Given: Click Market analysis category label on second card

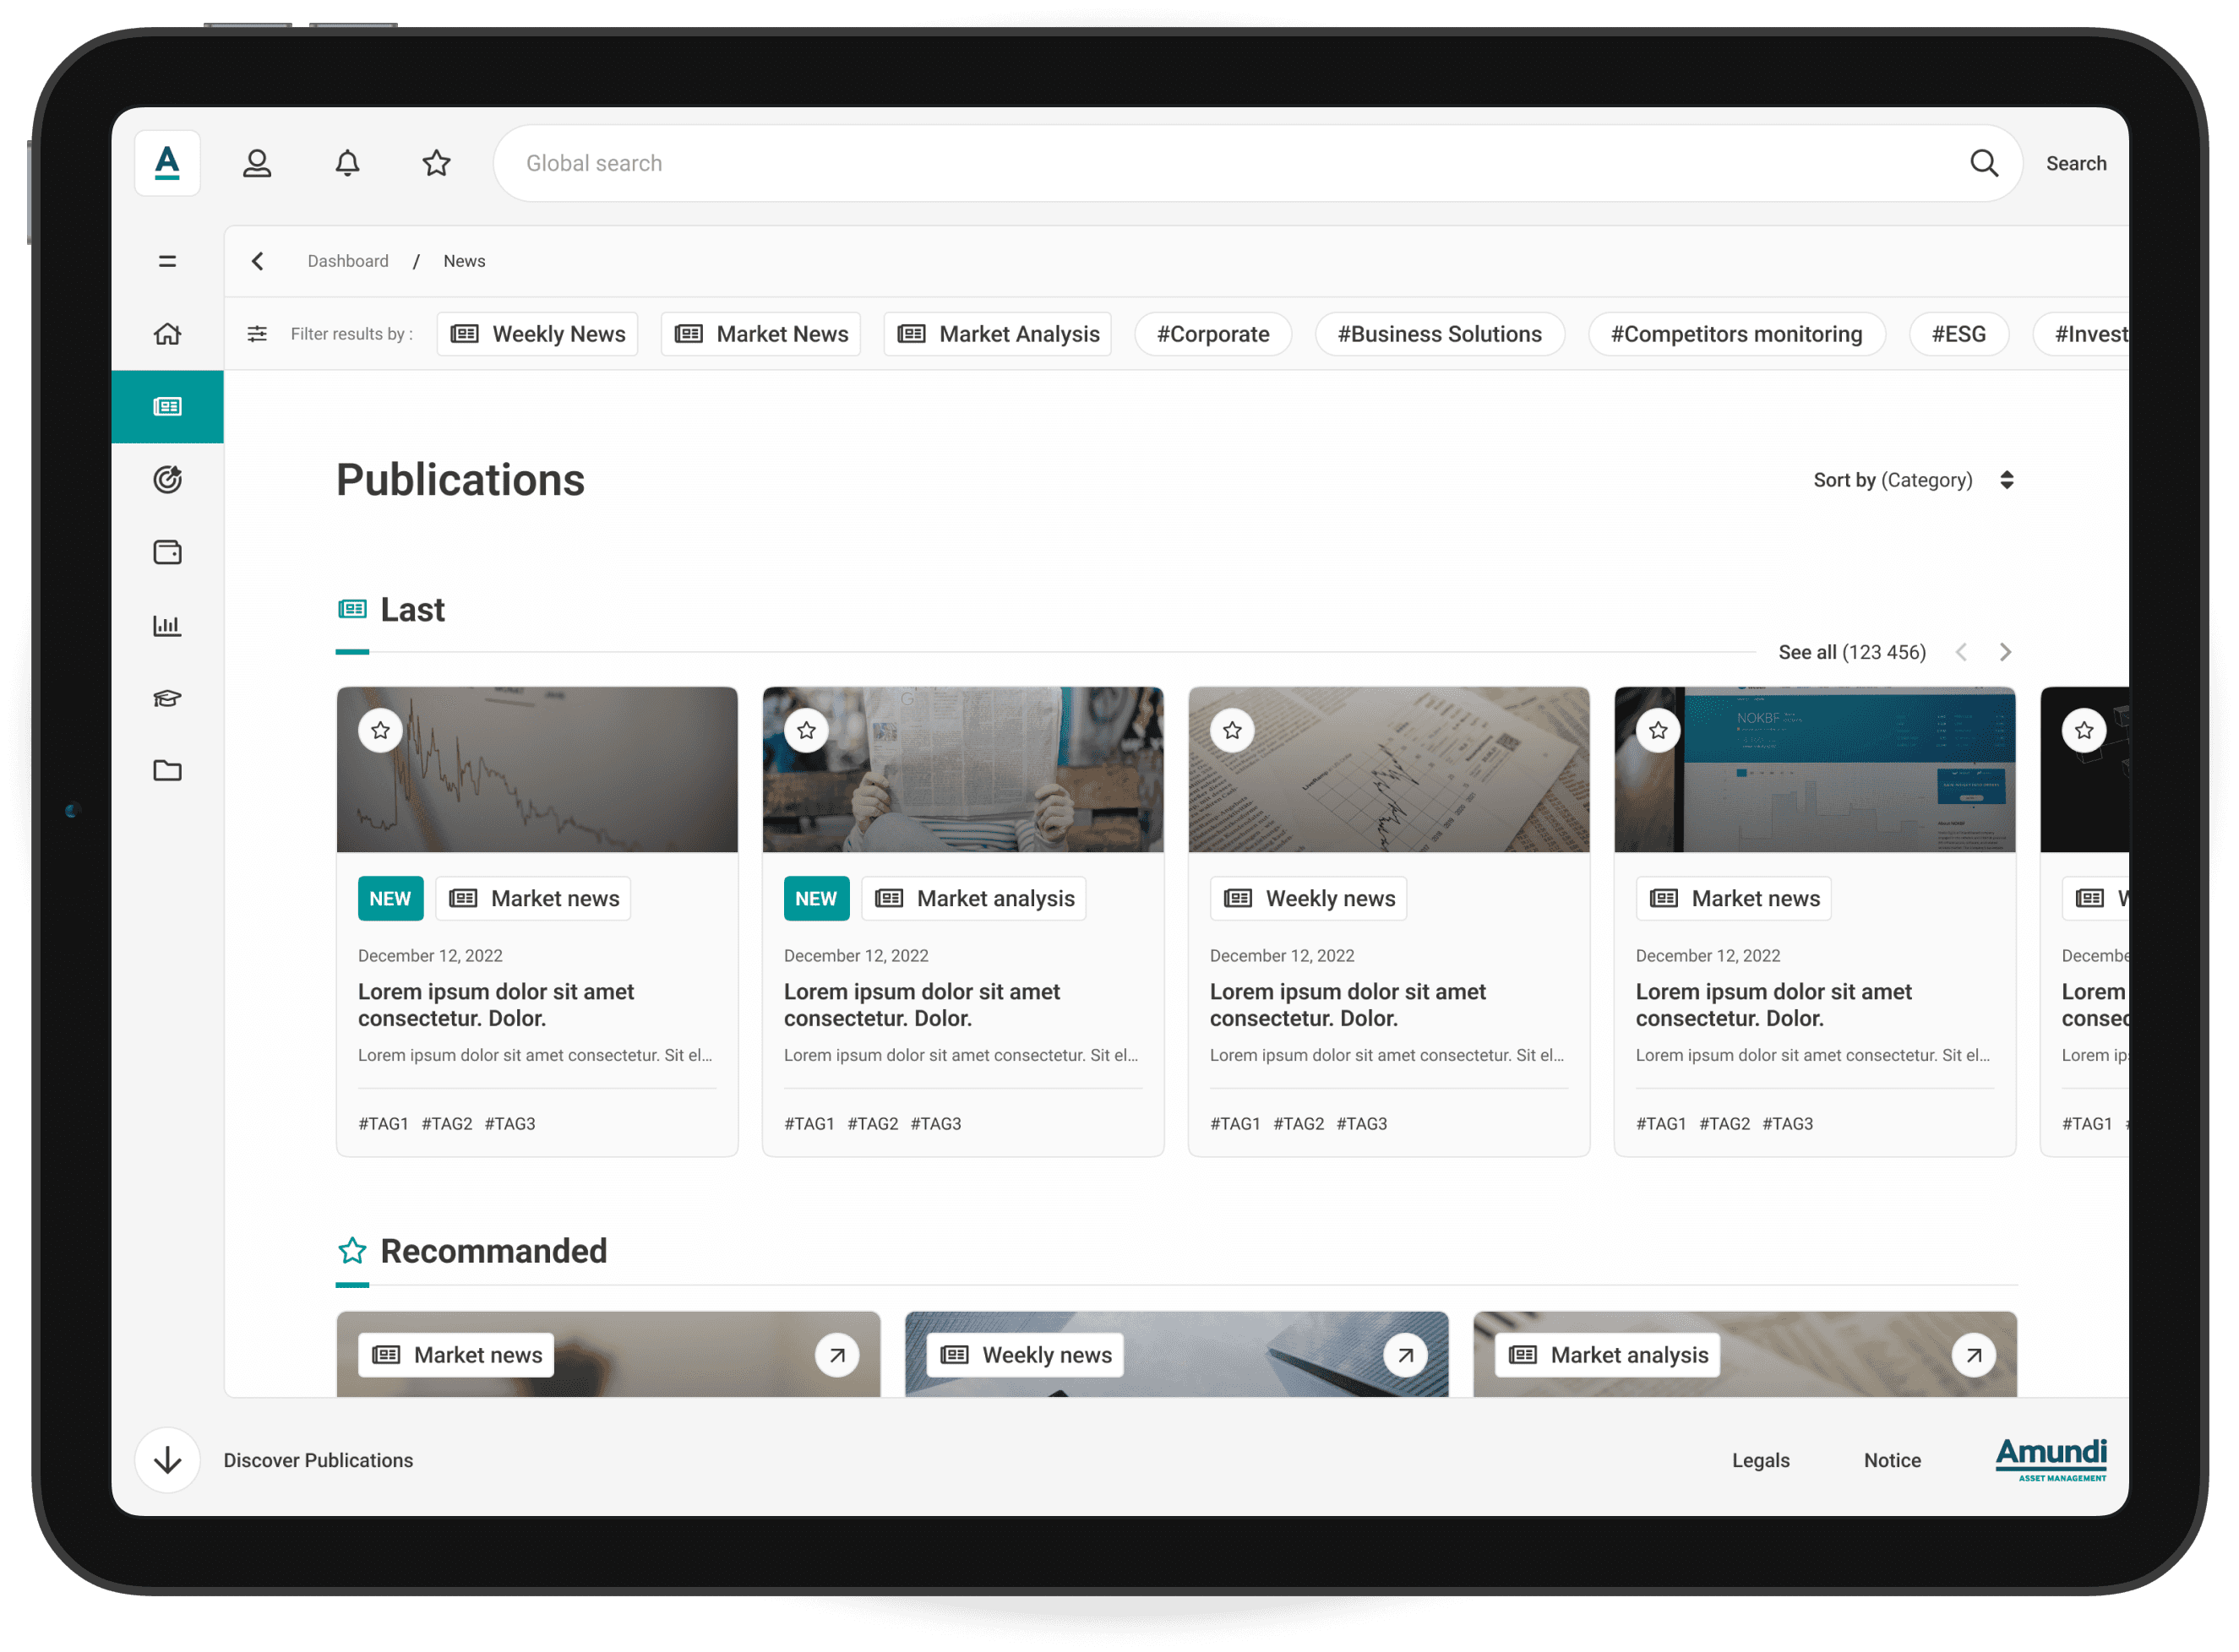Looking at the screenshot, I should click(974, 898).
